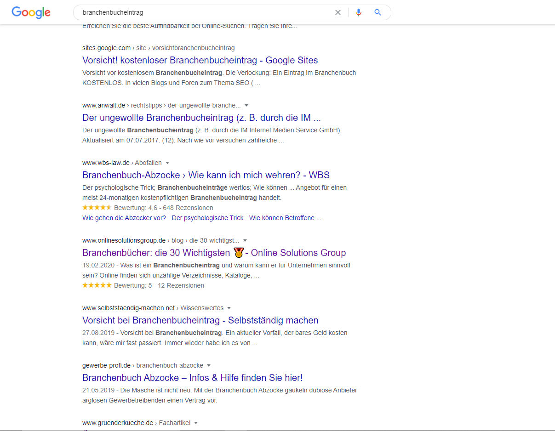The width and height of the screenshot is (555, 431).
Task: Open dropdown arrow beside gruenderkueche.de Fachartikel
Action: [196, 423]
